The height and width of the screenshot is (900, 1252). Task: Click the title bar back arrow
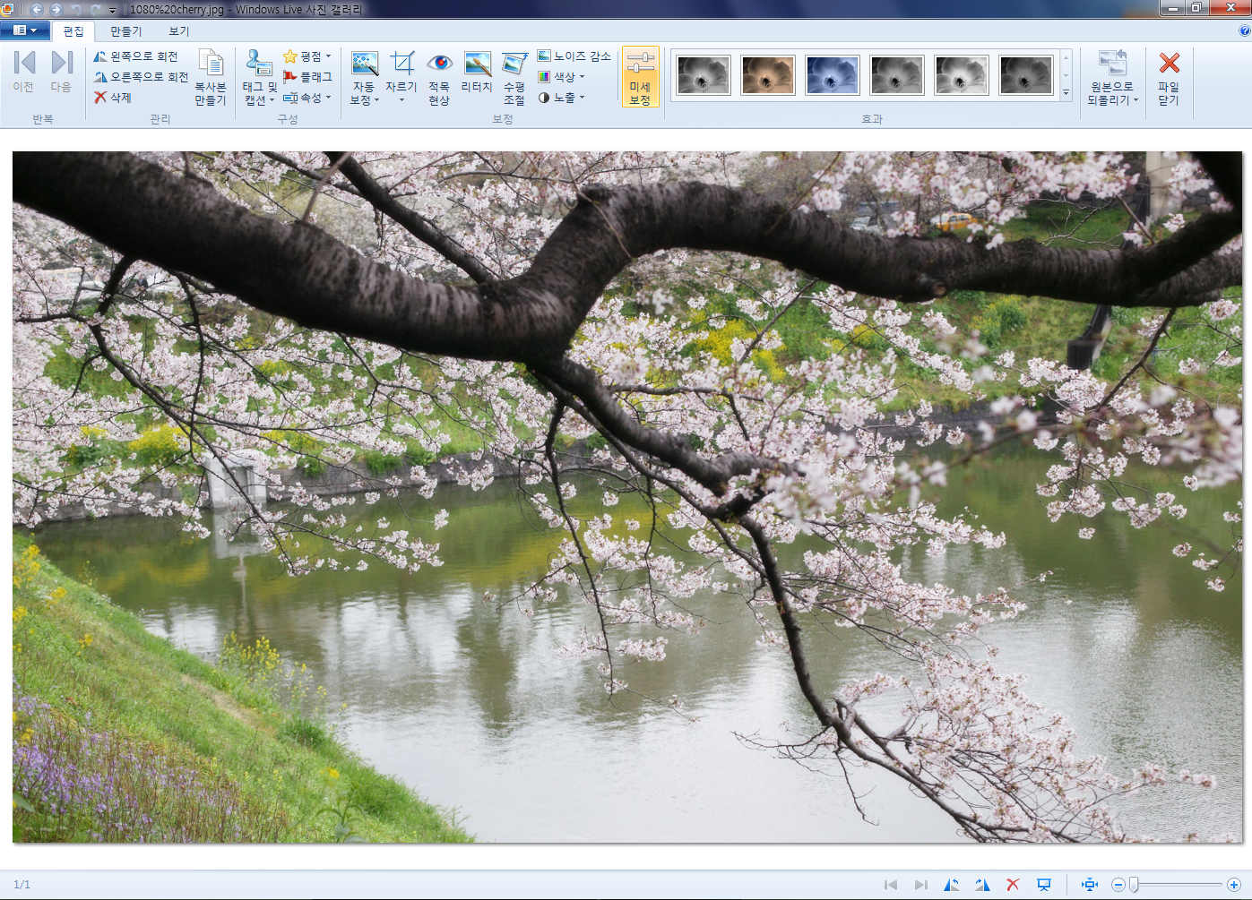point(37,9)
